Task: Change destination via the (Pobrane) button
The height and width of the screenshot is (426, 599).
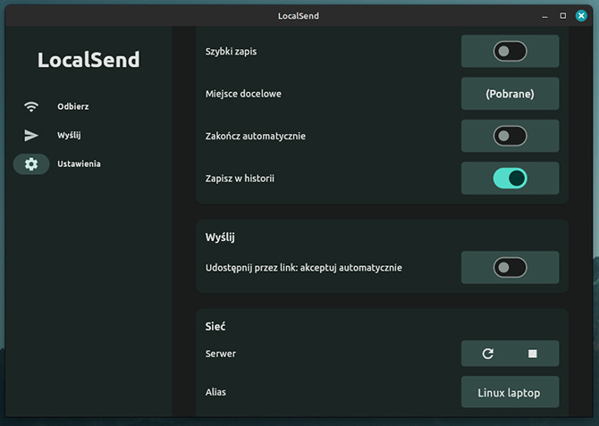Action: point(510,94)
